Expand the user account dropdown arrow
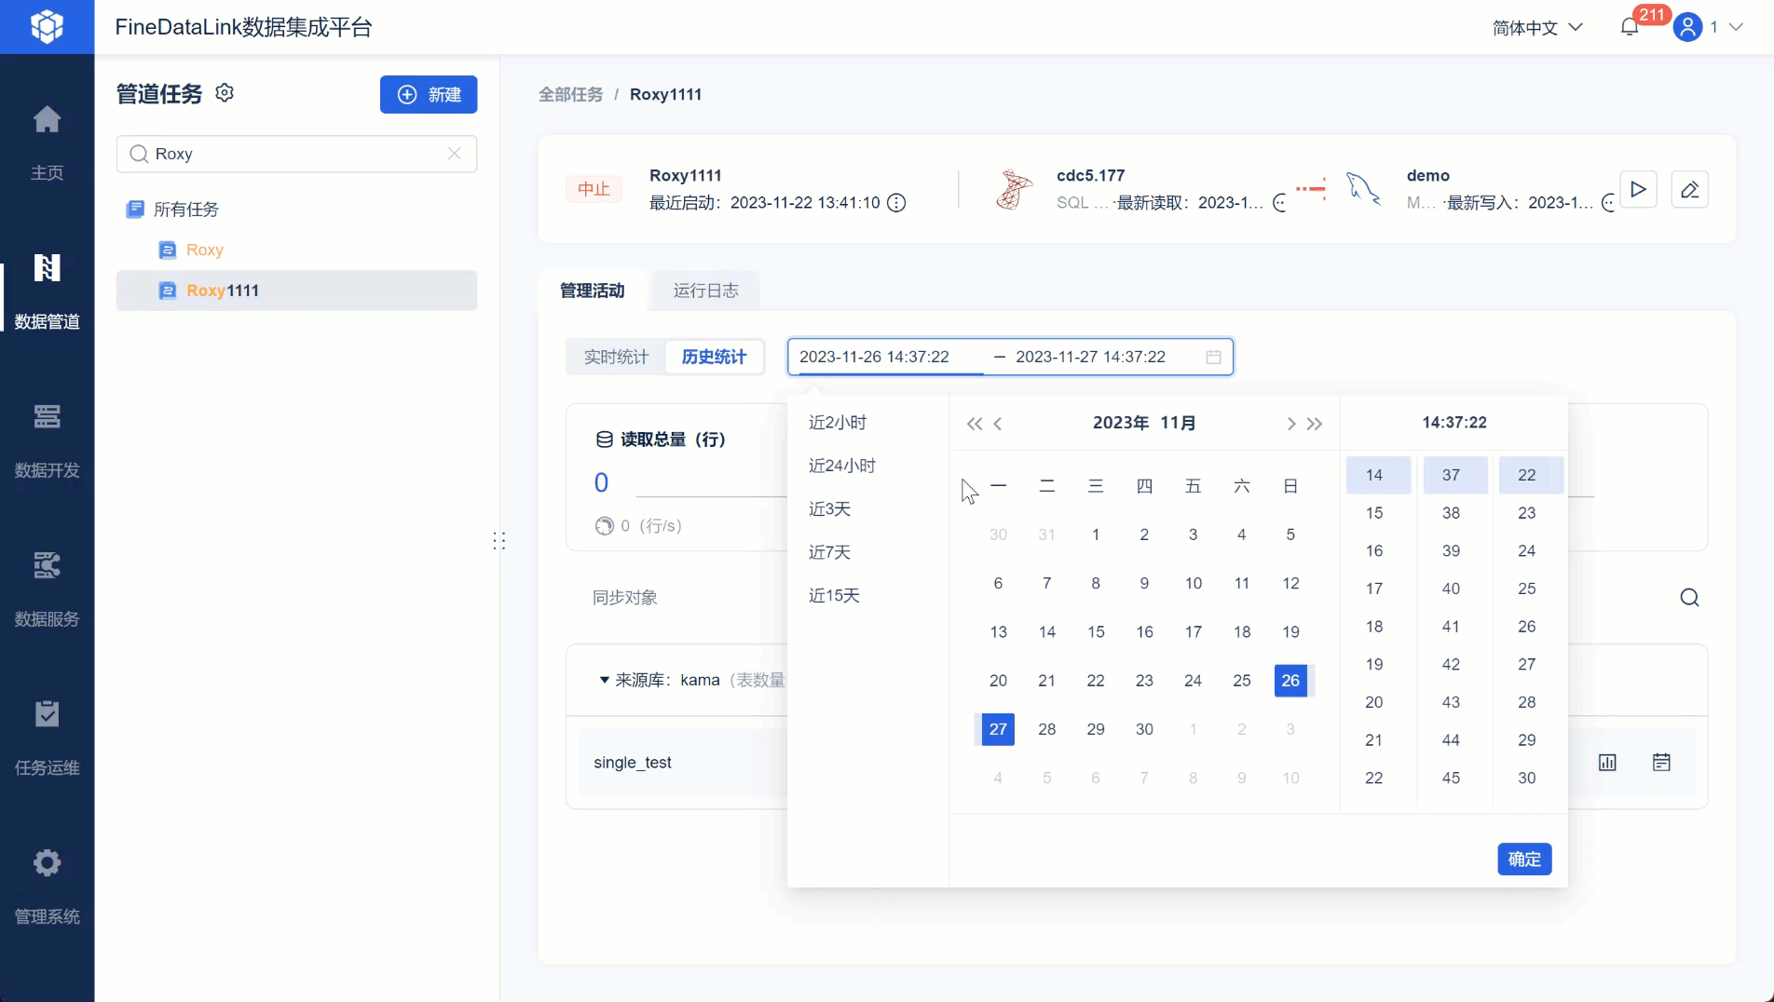The height and width of the screenshot is (1002, 1774). coord(1736,27)
